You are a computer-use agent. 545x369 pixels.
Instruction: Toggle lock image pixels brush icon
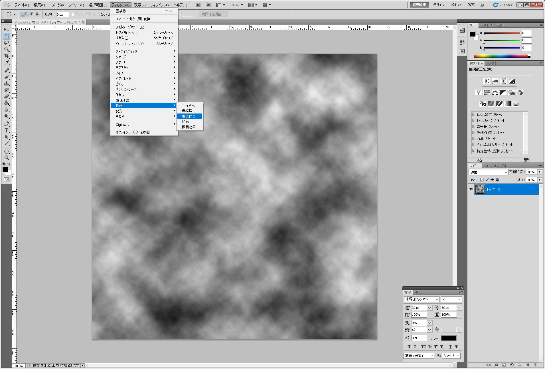[x=487, y=180]
